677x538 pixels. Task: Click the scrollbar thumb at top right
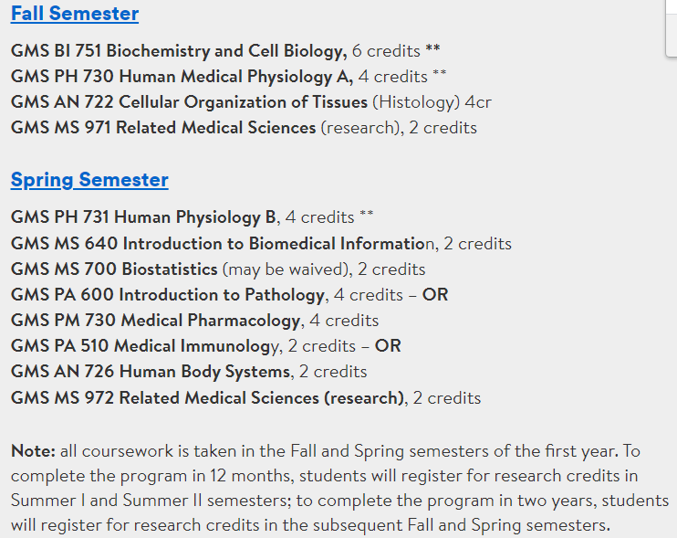pyautogui.click(x=672, y=28)
